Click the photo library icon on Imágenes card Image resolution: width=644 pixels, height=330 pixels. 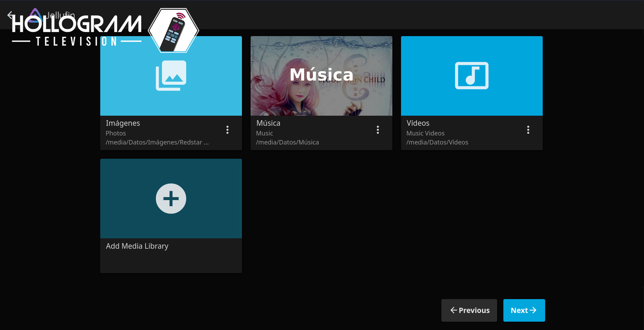tap(171, 75)
